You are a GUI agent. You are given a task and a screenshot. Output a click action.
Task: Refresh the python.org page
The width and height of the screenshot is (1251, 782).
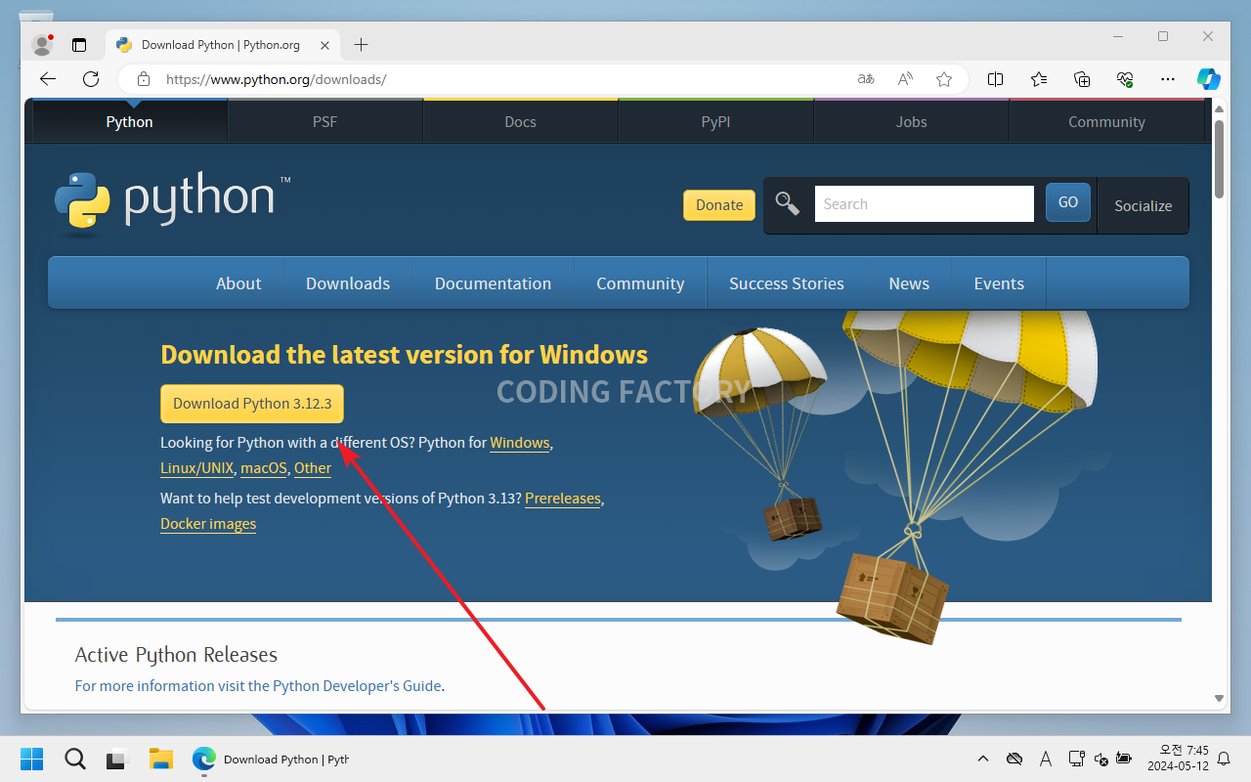[x=91, y=79]
